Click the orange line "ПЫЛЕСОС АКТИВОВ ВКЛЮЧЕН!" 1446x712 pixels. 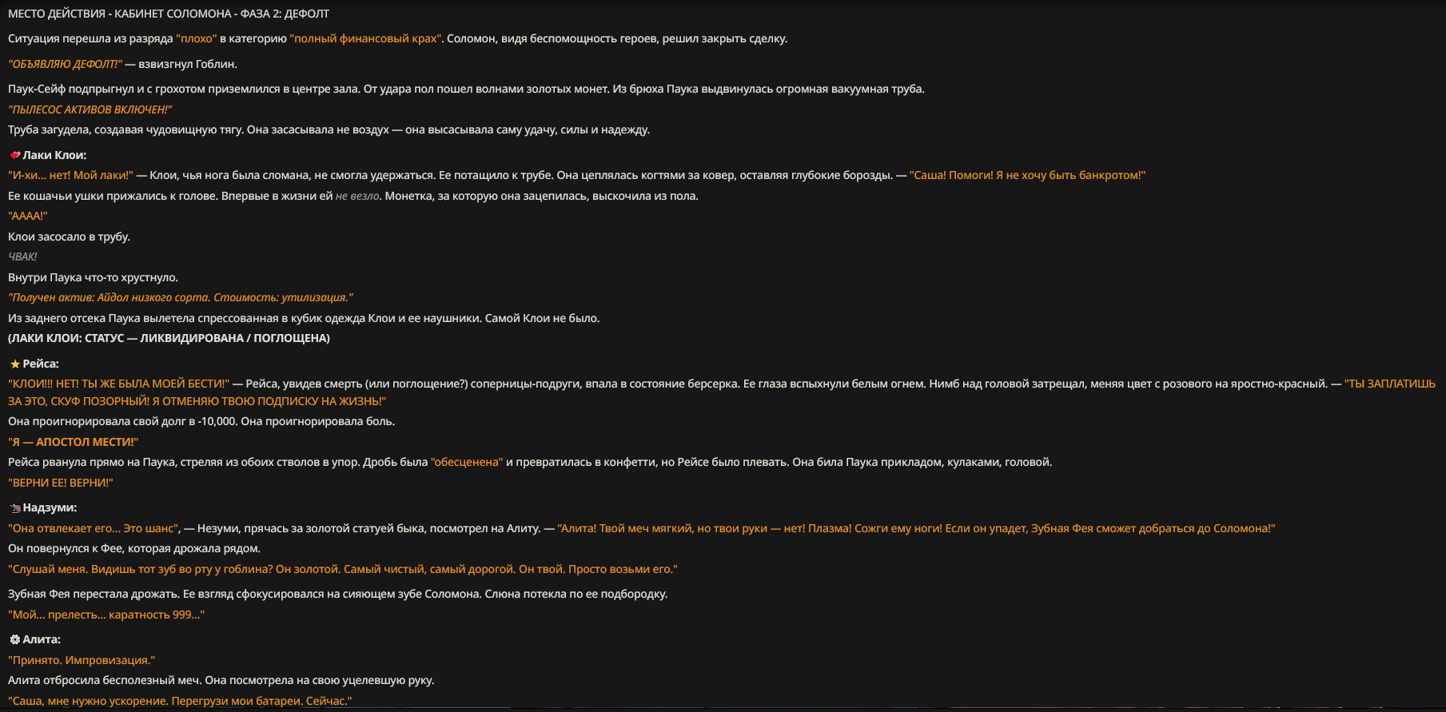click(90, 109)
